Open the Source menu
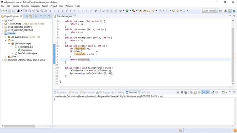The height and width of the screenshot is (133, 237). [x=16, y=6]
